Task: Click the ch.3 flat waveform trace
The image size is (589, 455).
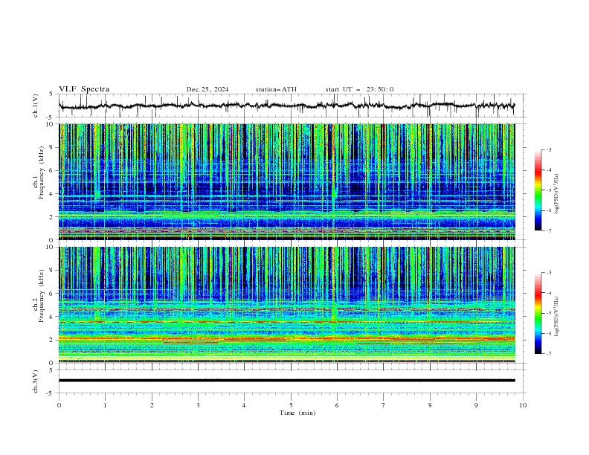Action: click(x=286, y=381)
